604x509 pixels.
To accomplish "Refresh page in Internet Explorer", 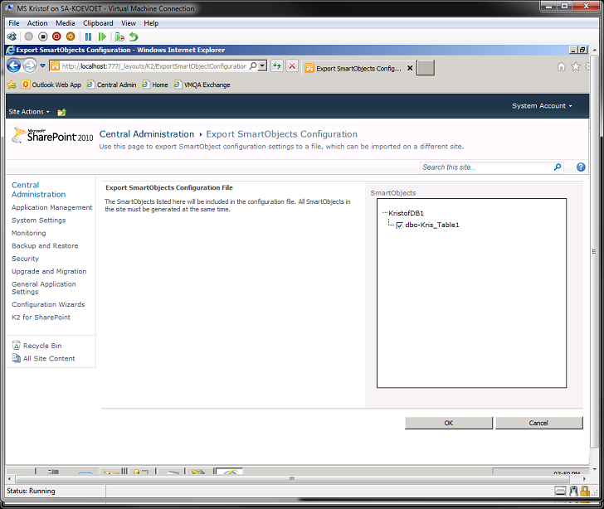I will [x=277, y=65].
